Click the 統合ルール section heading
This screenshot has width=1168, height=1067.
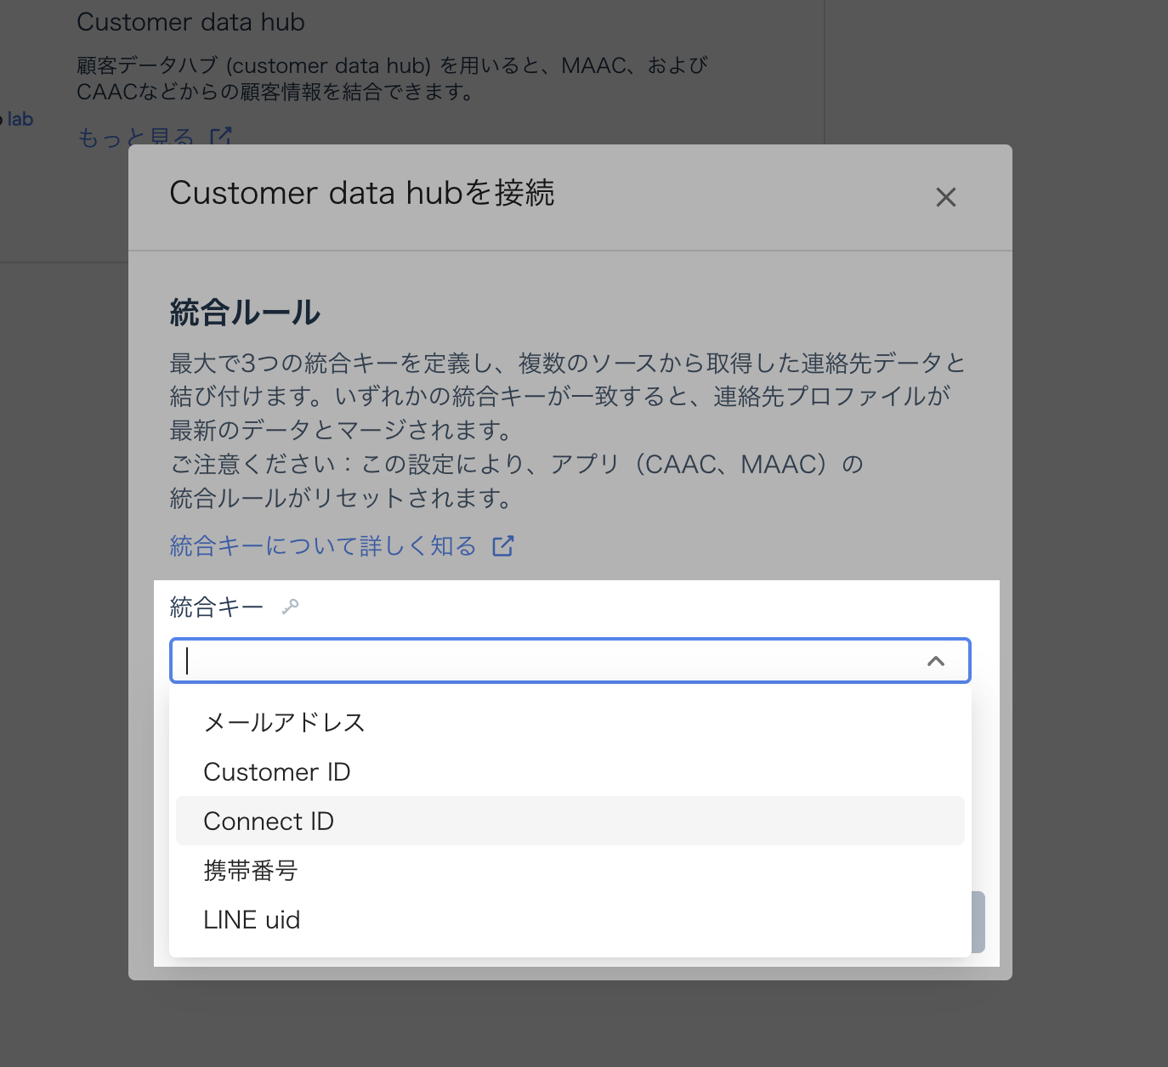[x=245, y=313]
